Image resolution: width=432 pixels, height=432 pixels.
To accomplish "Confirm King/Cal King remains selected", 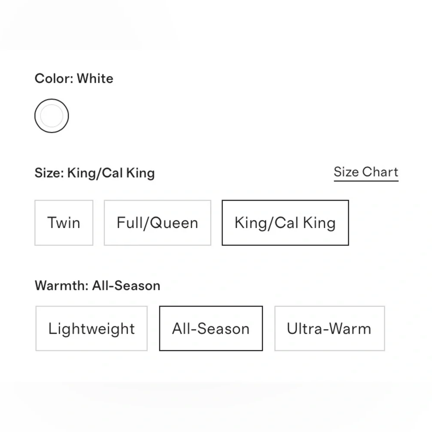I will (x=285, y=222).
